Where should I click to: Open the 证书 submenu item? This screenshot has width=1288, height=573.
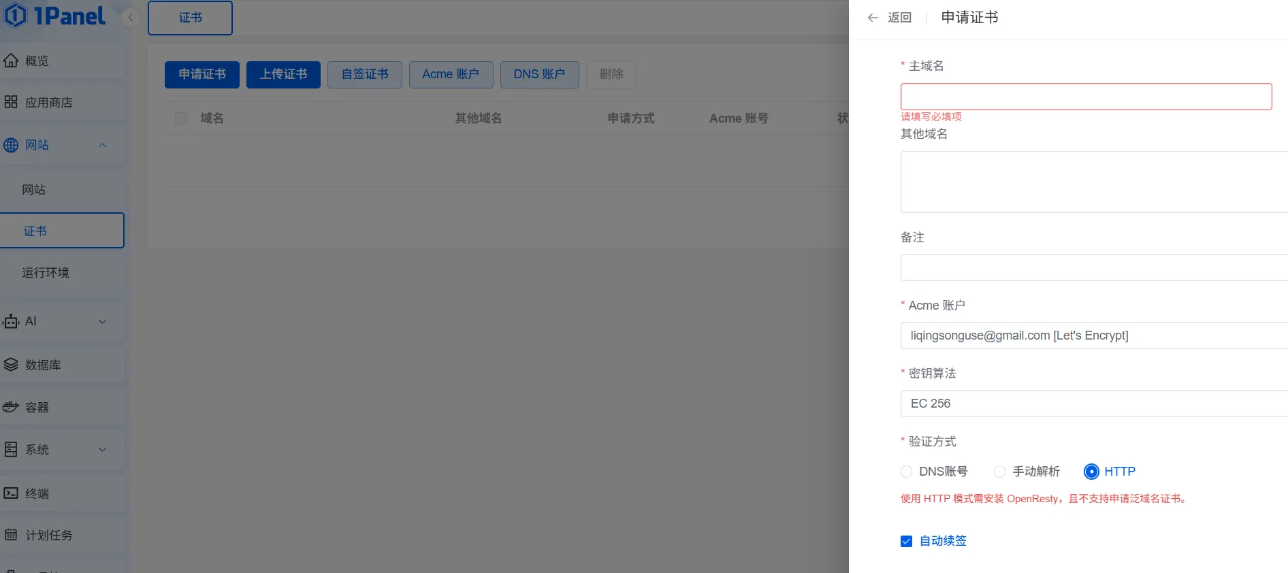pyautogui.click(x=62, y=231)
